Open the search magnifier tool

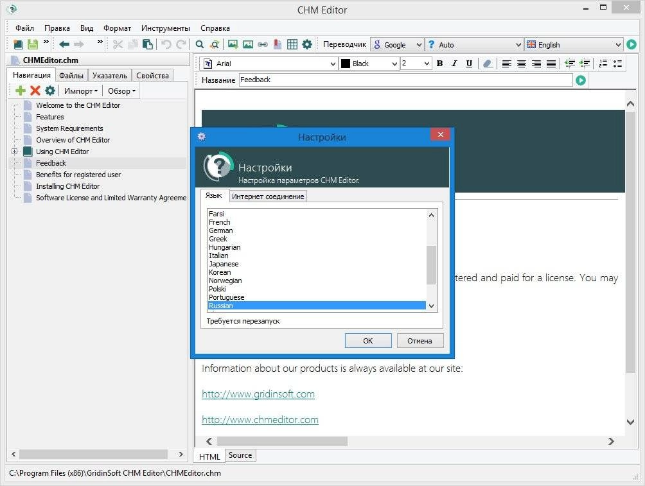[200, 44]
